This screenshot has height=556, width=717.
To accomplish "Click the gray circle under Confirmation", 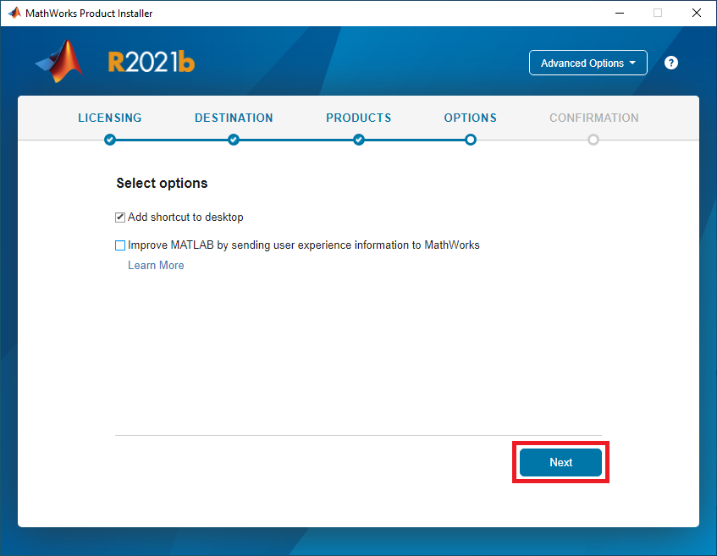I will click(x=593, y=140).
